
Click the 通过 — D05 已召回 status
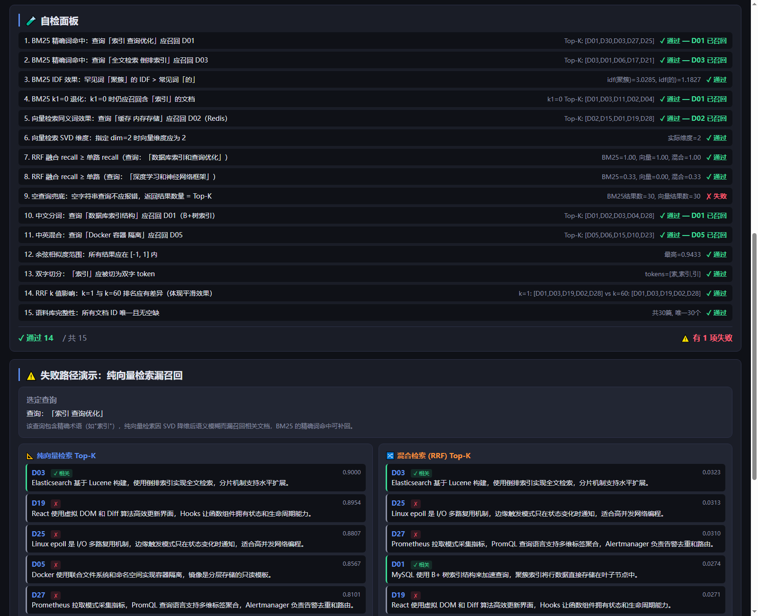pos(693,235)
